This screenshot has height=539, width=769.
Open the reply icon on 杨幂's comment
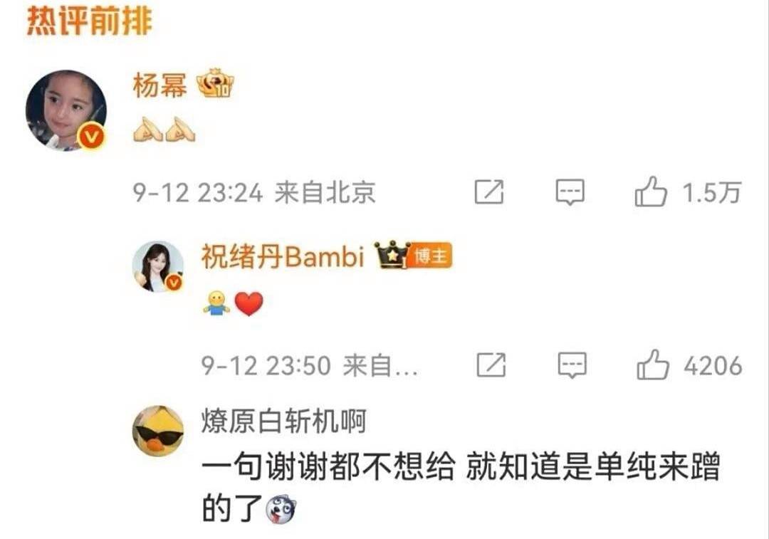click(x=570, y=192)
